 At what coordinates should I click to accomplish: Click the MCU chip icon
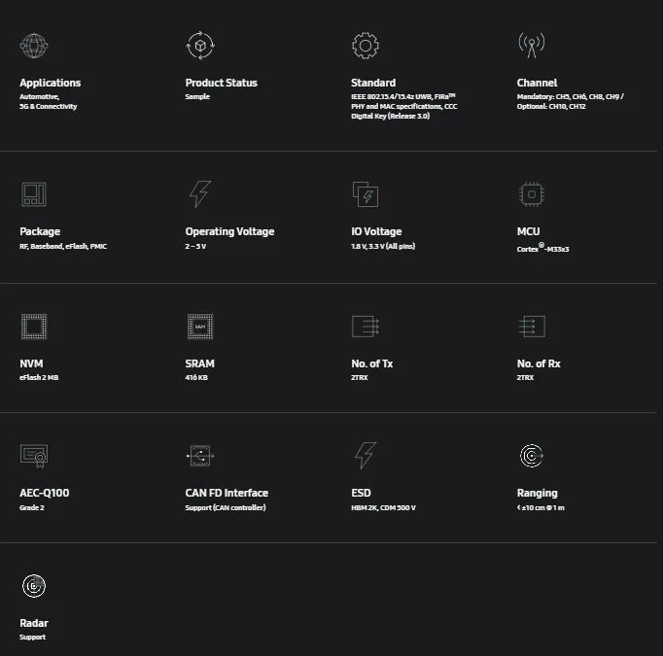[532, 194]
